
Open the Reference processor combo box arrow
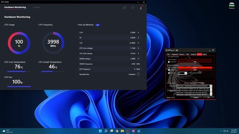point(211,86)
